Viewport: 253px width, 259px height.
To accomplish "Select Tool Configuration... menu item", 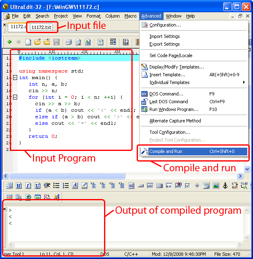I will click(x=194, y=132).
